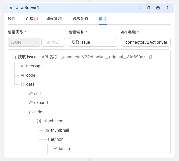Image resolution: width=179 pixels, height=161 pixels.
Task: Click the string type icon beside expand
Action: click(31, 103)
